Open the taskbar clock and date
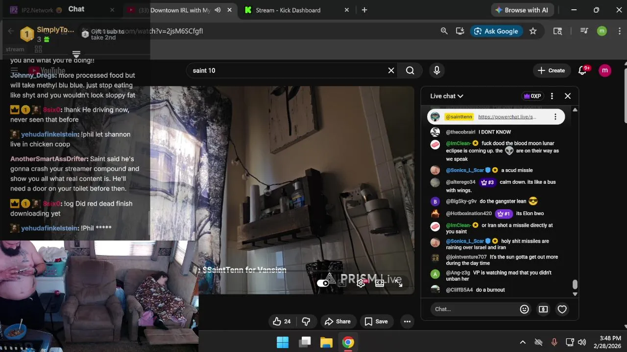The width and height of the screenshot is (627, 352). coord(607,342)
